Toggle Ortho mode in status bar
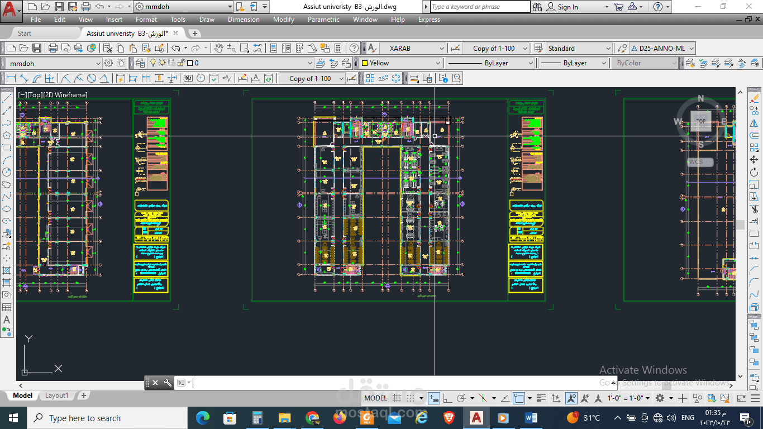This screenshot has width=763, height=429. point(447,398)
